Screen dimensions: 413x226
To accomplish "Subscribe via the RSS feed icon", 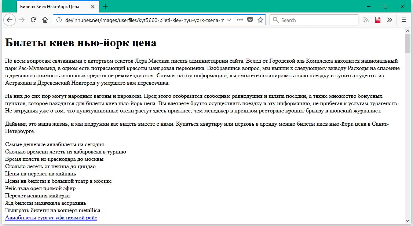I will 366,20.
